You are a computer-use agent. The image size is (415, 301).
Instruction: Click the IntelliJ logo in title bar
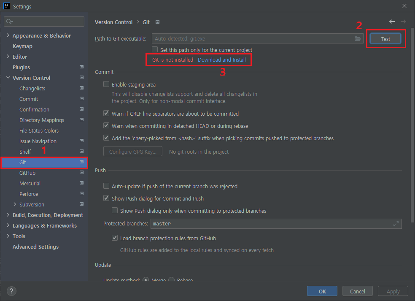coord(7,6)
